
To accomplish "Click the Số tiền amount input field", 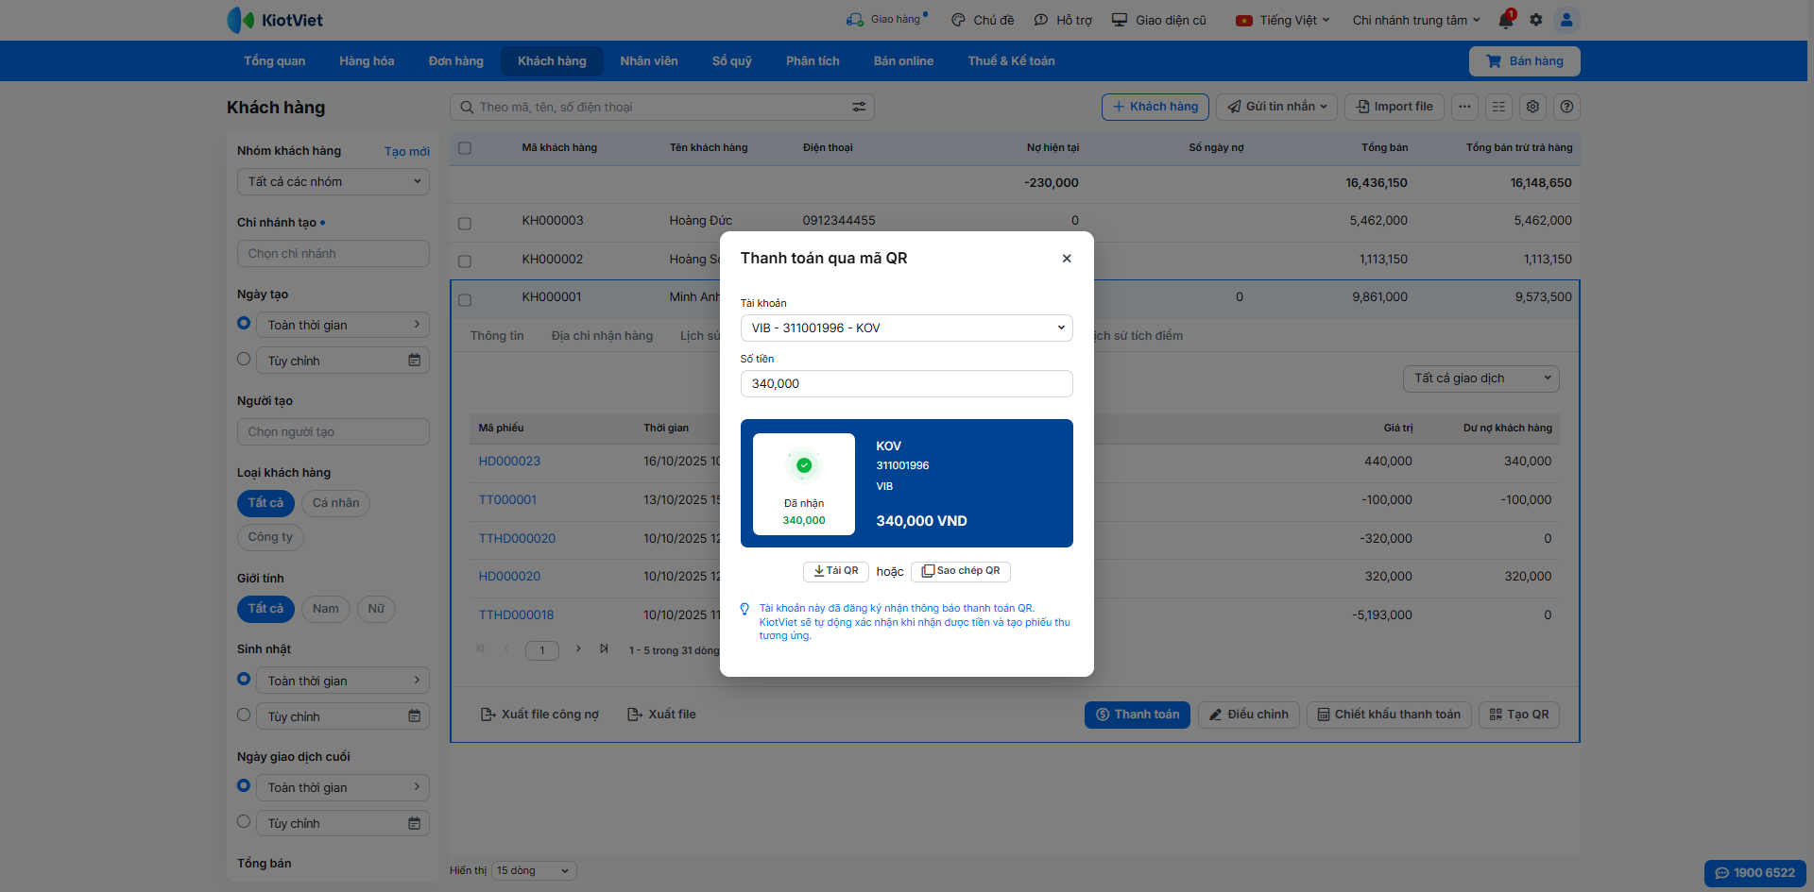I will (906, 384).
